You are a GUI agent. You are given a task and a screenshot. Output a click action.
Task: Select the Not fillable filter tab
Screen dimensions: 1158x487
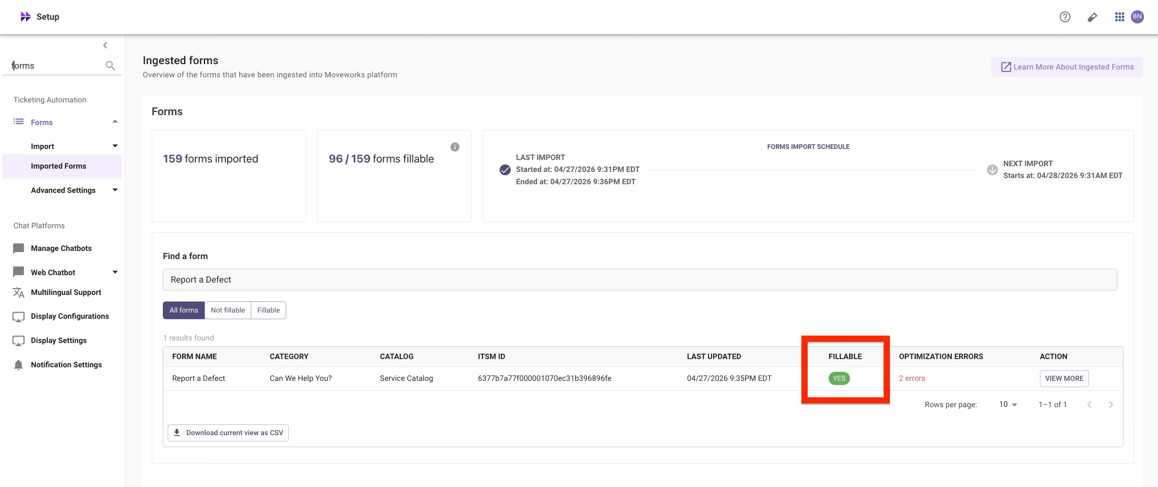click(x=228, y=310)
